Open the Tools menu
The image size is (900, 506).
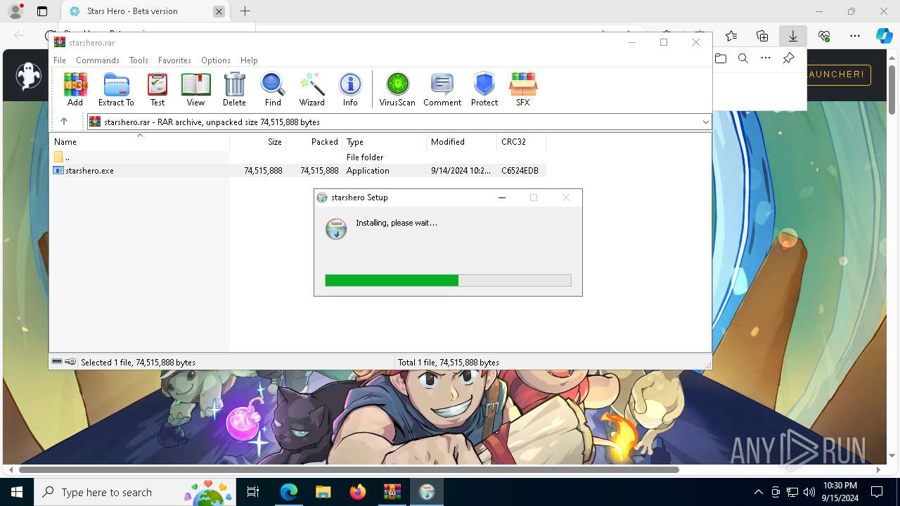pos(139,60)
